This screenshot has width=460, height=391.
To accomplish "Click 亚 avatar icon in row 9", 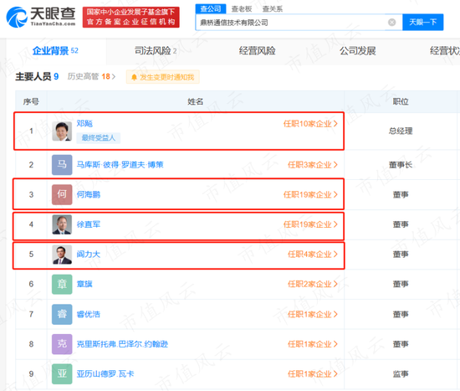I will pyautogui.click(x=62, y=374).
